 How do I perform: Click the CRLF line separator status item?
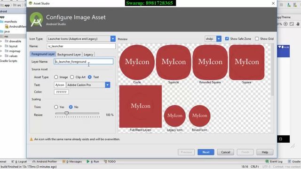[x=255, y=167]
